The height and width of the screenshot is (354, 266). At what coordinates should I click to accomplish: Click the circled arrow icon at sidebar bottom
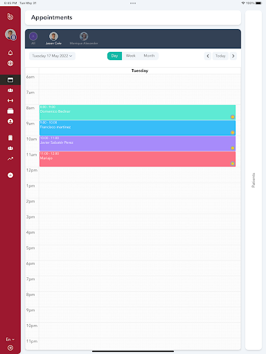coord(10,348)
